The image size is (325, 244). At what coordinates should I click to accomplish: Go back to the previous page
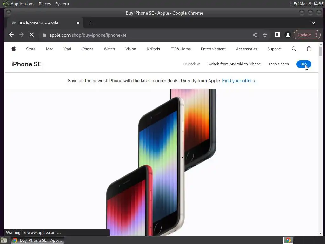11,35
